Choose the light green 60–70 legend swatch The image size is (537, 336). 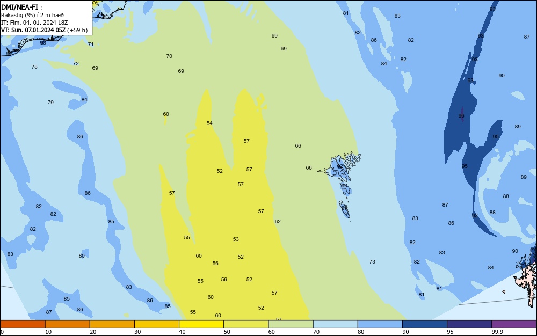291,324
